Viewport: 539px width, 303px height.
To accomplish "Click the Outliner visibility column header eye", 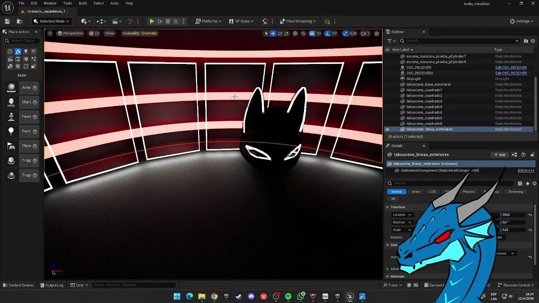I will click(x=387, y=50).
